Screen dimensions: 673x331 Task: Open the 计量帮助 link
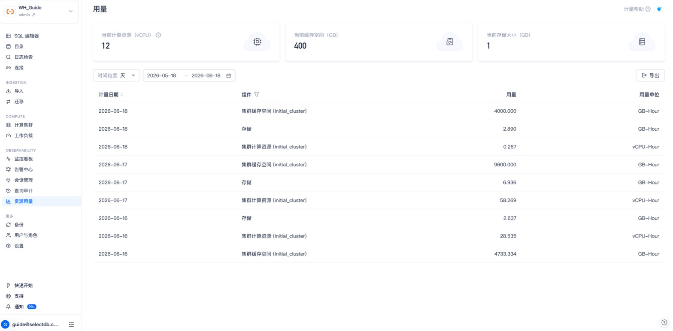coord(637,9)
